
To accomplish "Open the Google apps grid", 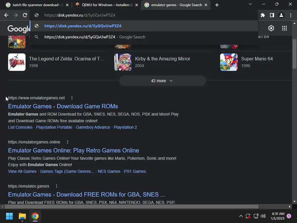I will pyautogui.click(x=284, y=28).
